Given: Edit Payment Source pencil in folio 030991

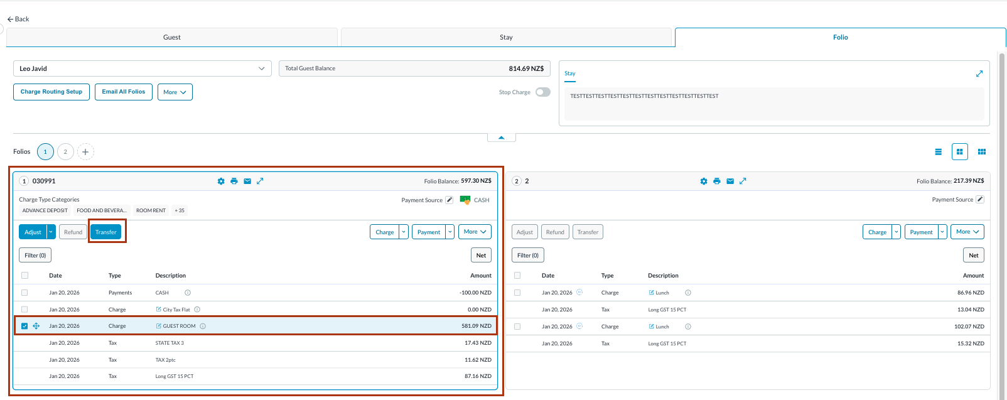Looking at the screenshot, I should pyautogui.click(x=450, y=200).
